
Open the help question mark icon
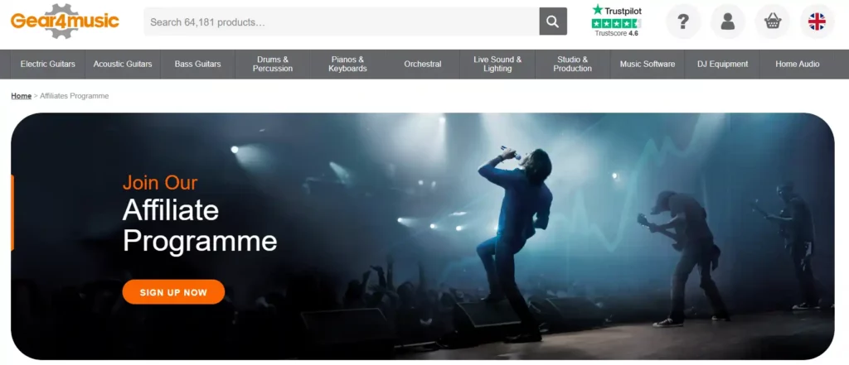[x=683, y=22]
